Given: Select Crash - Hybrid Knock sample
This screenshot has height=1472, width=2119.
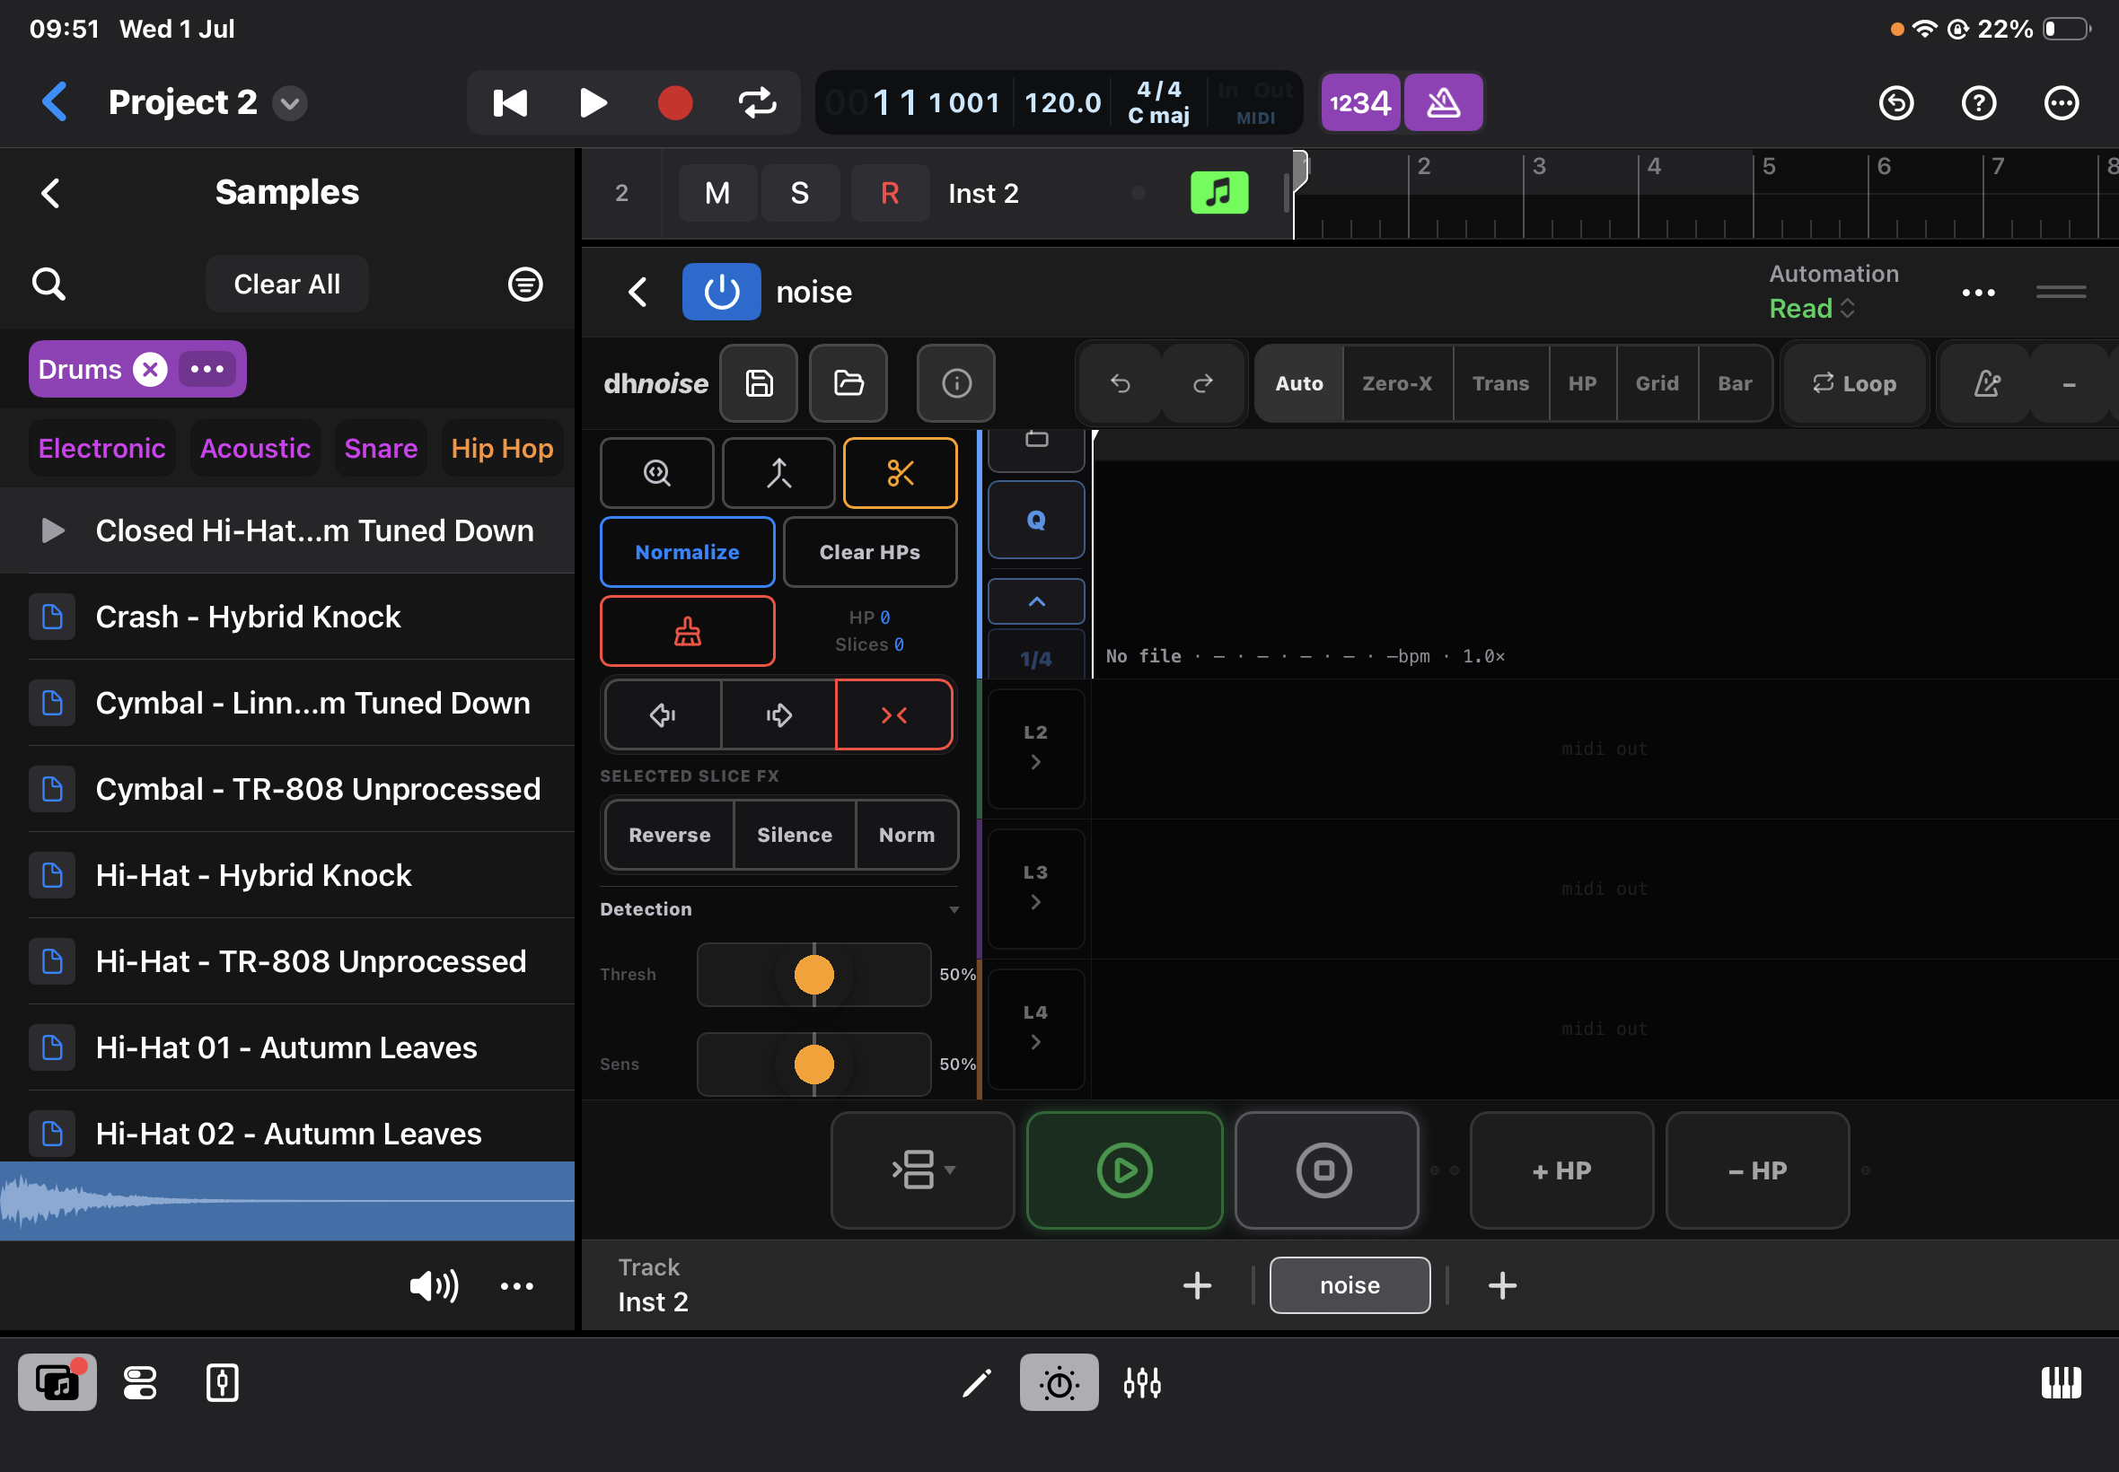Looking at the screenshot, I should pyautogui.click(x=287, y=616).
